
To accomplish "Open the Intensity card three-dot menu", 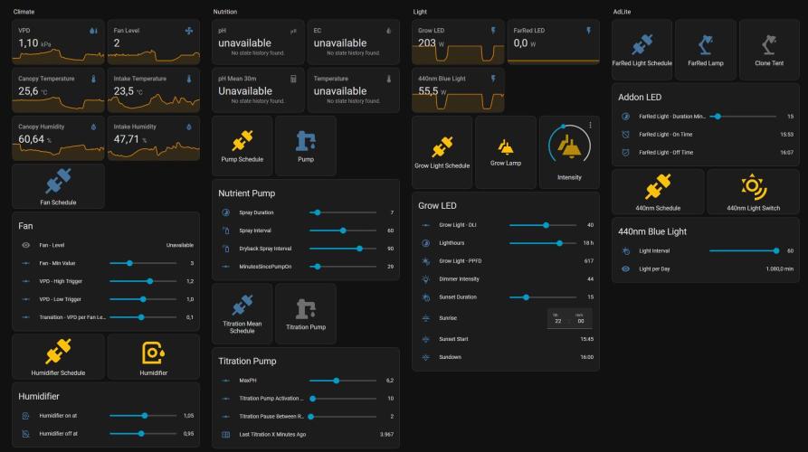I will (590, 125).
